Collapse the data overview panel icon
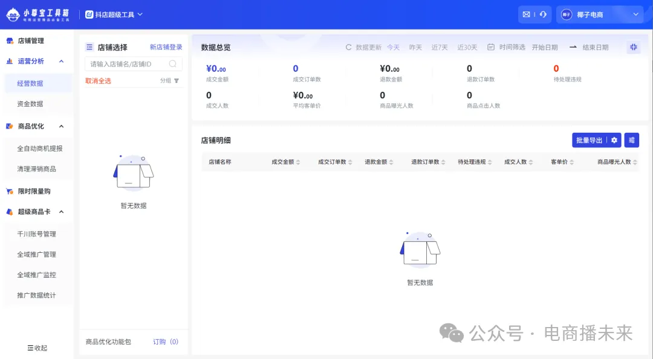Image resolution: width=653 pixels, height=359 pixels. pos(633,47)
